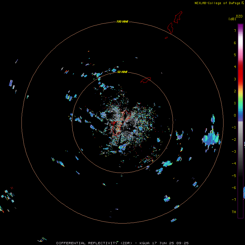Click the 2 dB label on the color scale
This screenshot has height=245, width=245.
coord(235,91)
